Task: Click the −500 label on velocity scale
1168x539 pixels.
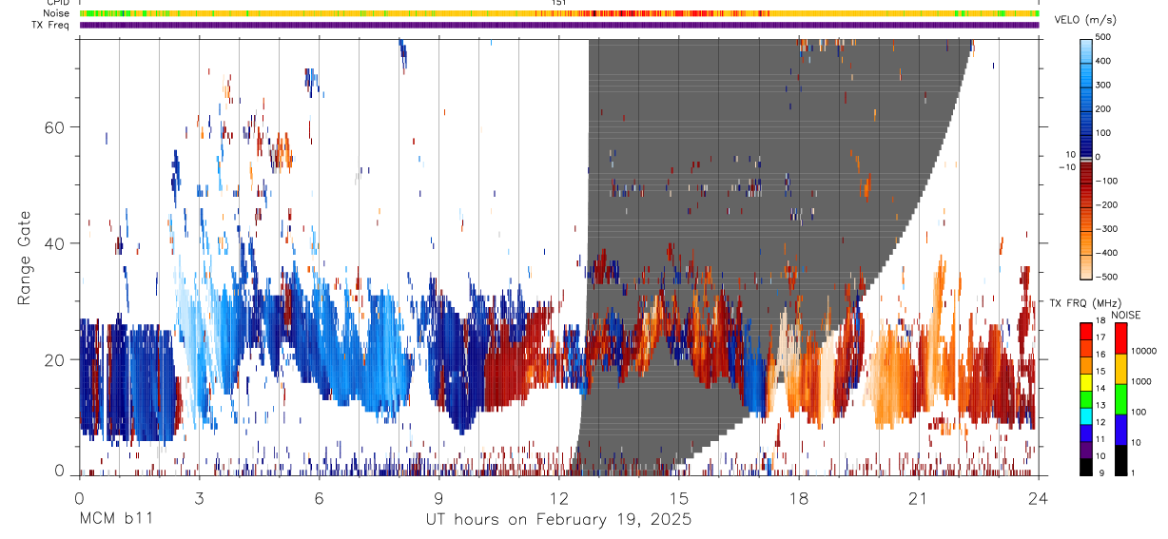Action: click(x=1106, y=278)
